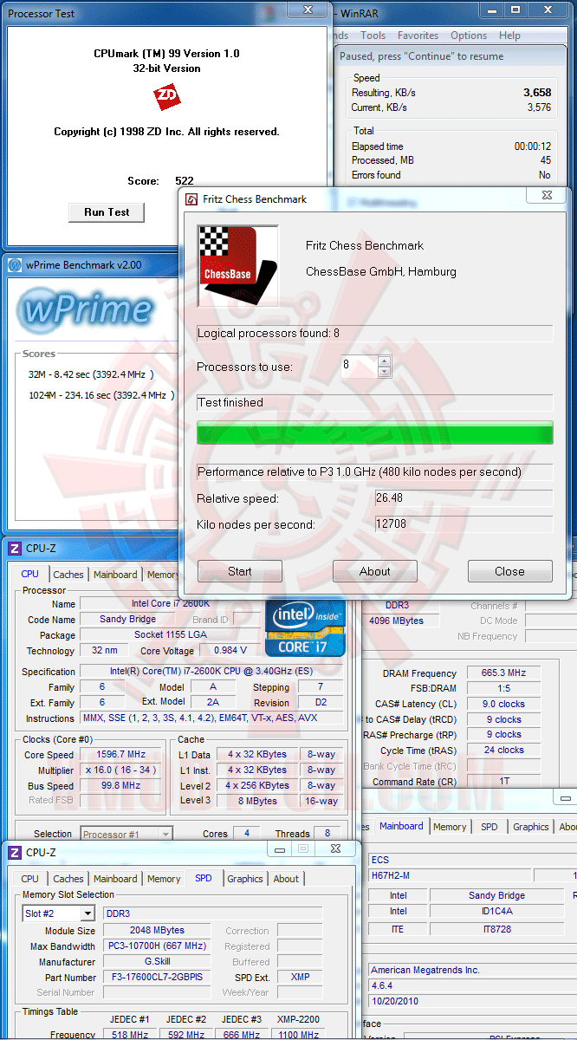Close the Fritz Chess Benchmark dialog button

click(x=509, y=571)
